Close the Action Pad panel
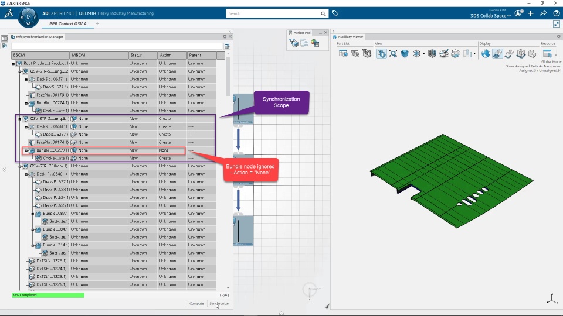 (325, 33)
